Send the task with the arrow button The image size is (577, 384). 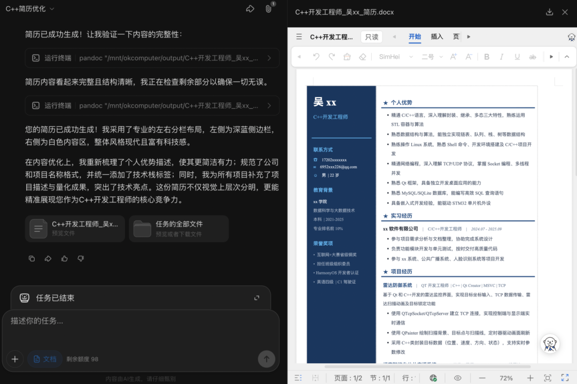tap(267, 358)
